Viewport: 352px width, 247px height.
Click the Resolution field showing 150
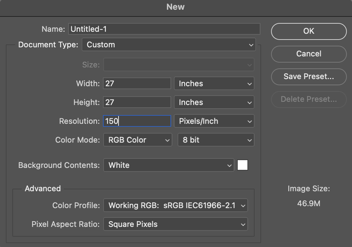[137, 121]
